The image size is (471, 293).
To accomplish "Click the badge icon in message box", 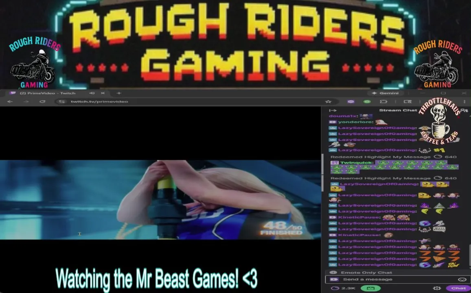I will coord(334,279).
